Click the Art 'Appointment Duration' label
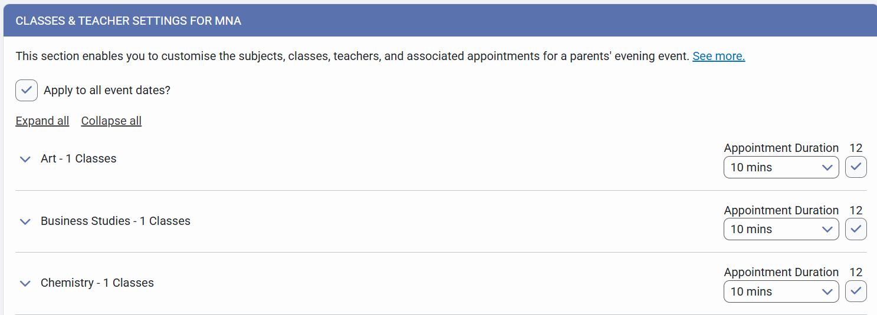This screenshot has height=315, width=877. [x=781, y=148]
